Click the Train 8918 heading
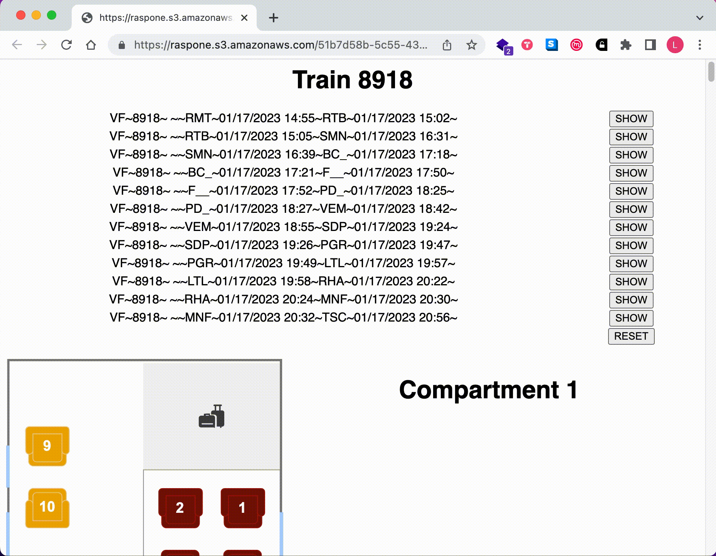716x556 pixels. point(352,80)
